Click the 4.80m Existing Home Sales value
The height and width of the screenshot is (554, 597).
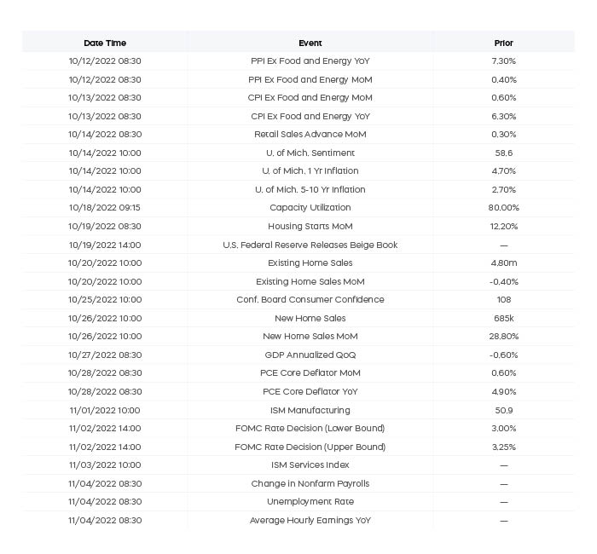pyautogui.click(x=503, y=263)
